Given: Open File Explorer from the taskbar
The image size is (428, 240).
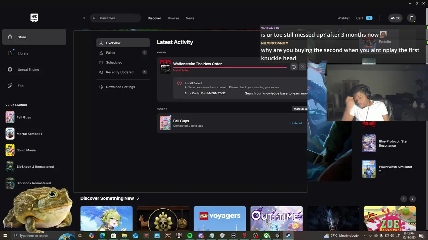Looking at the screenshot, I should tap(124, 236).
